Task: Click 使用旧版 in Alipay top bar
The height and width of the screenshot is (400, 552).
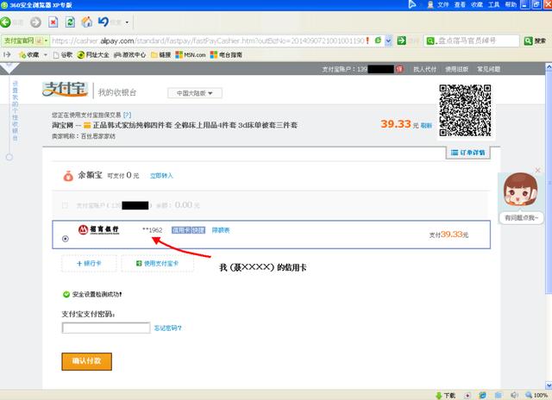Action: [456, 69]
